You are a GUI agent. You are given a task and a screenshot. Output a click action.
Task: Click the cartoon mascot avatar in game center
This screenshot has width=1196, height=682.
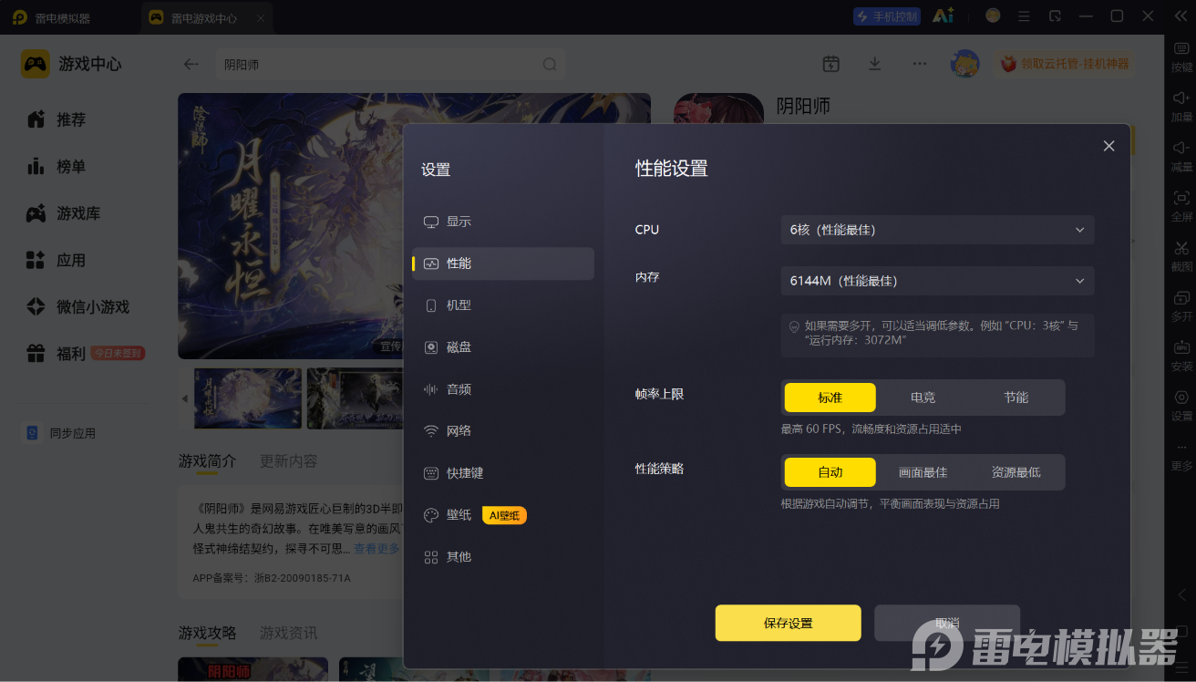[964, 64]
